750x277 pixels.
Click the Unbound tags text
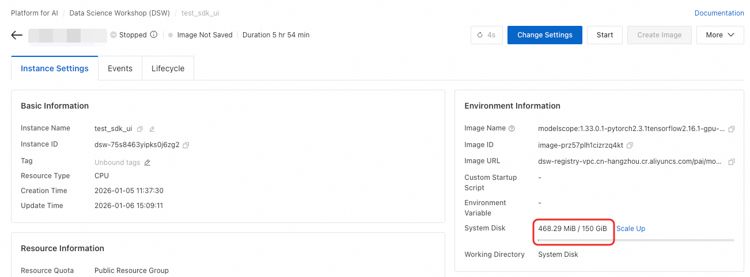pos(118,163)
